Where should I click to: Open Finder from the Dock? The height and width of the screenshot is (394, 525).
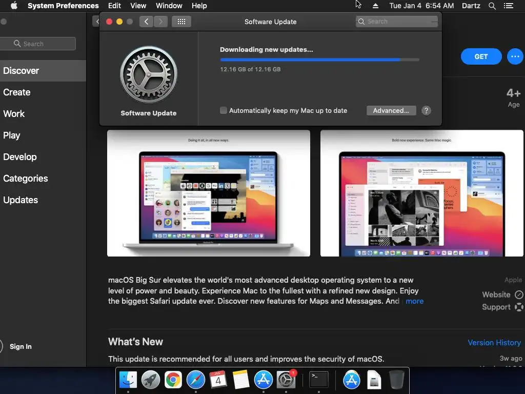click(128, 380)
